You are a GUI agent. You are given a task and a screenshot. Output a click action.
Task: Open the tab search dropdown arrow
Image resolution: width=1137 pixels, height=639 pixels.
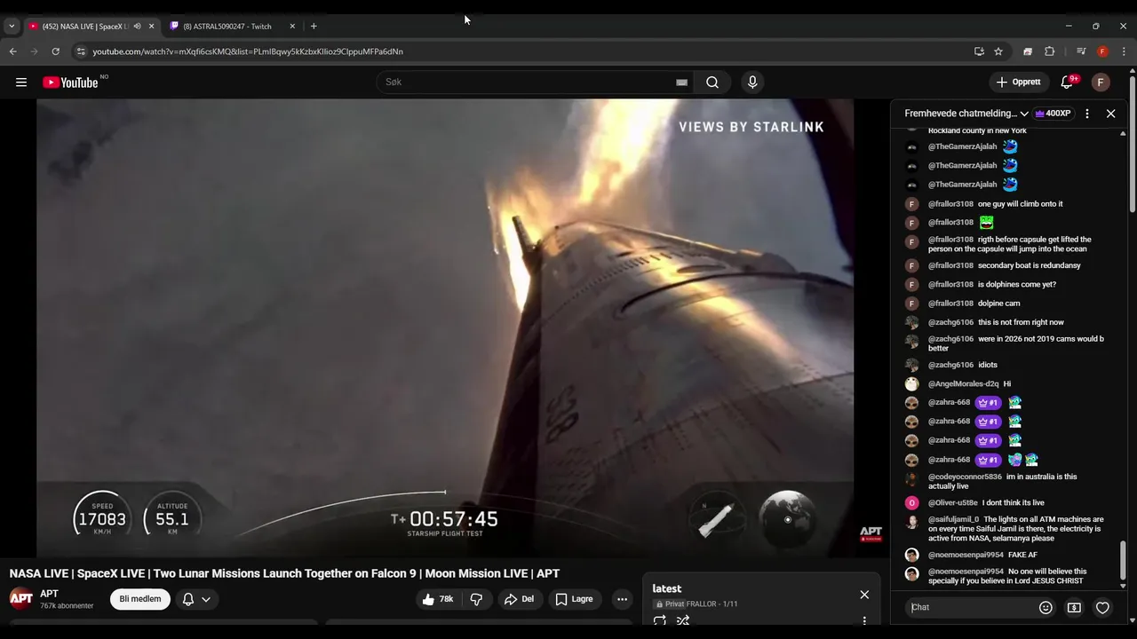pos(12,27)
